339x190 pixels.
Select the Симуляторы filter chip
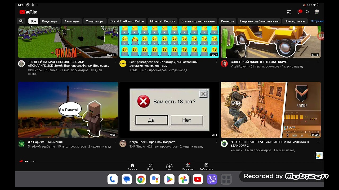(x=95, y=21)
